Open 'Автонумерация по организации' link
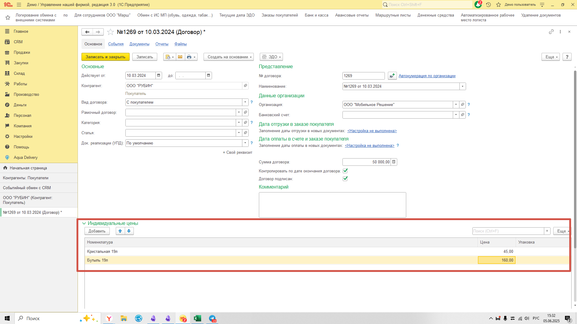Screen dimensions: 577x324 coord(427,76)
